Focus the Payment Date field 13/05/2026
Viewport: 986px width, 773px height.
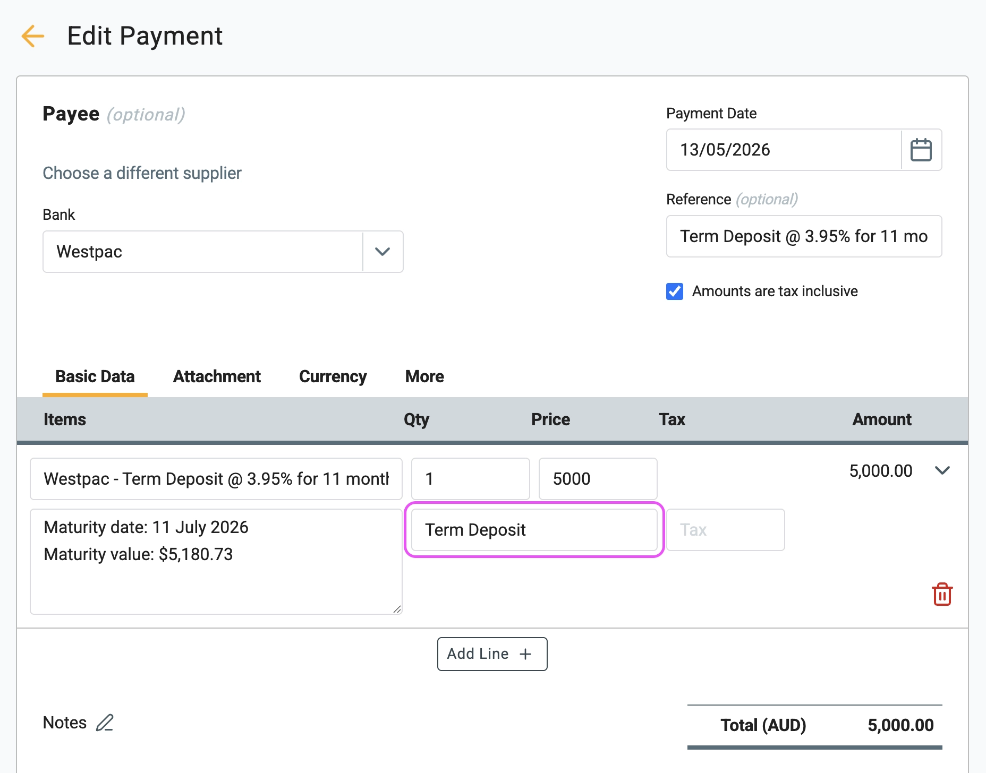click(x=784, y=150)
